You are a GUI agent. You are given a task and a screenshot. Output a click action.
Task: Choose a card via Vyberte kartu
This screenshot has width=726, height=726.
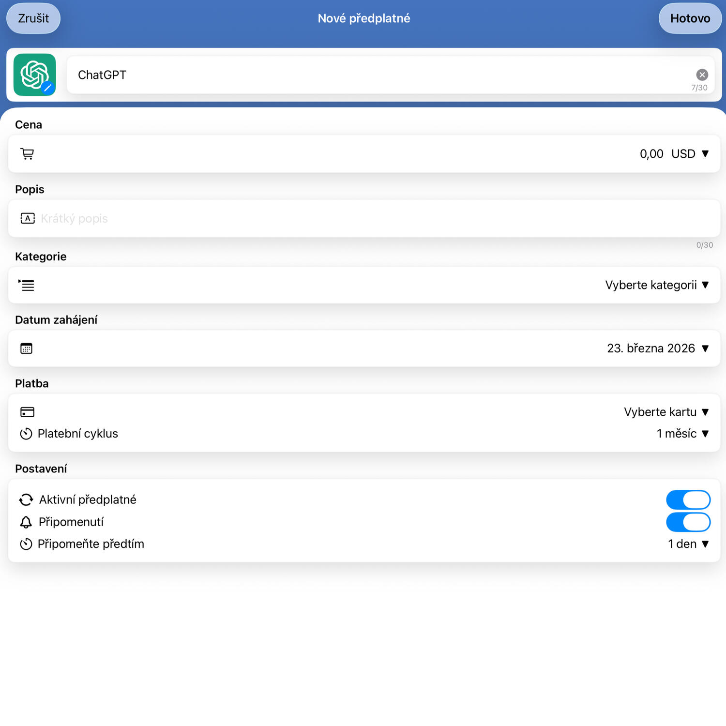coord(666,412)
